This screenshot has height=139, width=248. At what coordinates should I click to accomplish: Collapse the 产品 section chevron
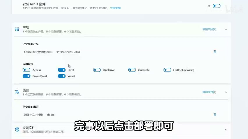tap(226, 30)
